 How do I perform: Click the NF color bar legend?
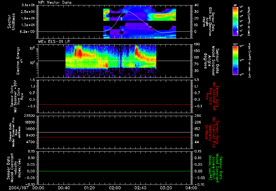(x=235, y=21)
